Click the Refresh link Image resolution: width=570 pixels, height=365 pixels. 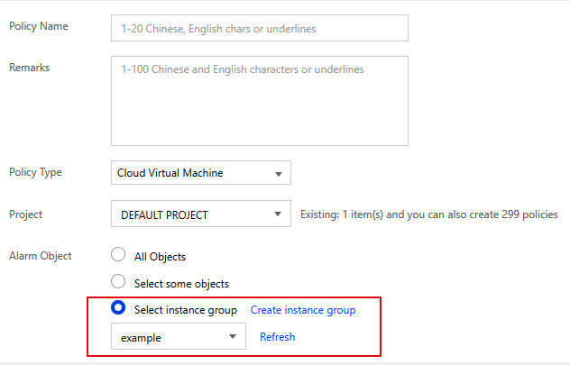277,337
